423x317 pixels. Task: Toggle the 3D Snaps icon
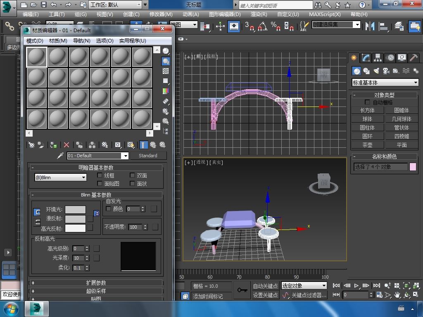(250, 26)
